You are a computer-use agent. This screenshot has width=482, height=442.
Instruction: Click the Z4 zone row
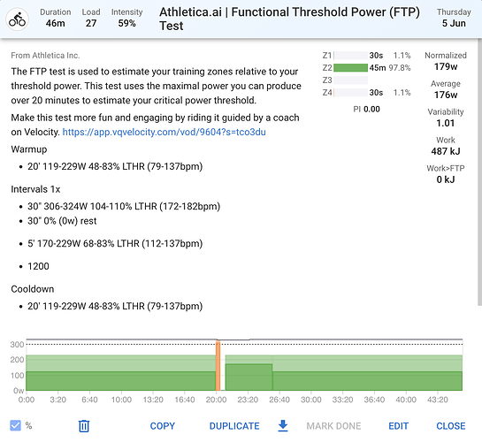click(x=366, y=93)
